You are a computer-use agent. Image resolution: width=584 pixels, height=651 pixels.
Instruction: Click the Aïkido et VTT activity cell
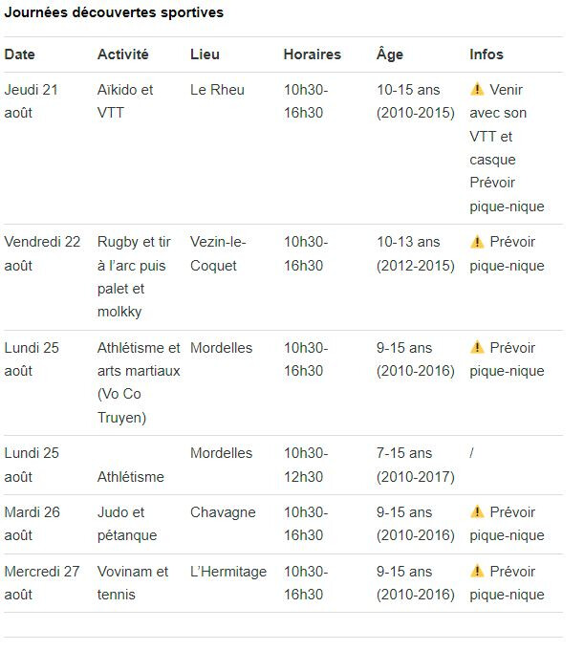125,101
